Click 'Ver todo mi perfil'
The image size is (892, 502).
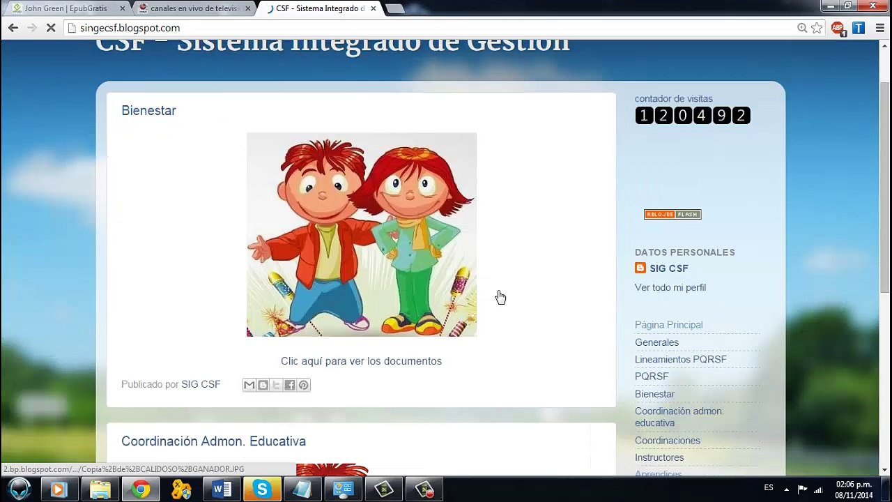[x=670, y=287]
